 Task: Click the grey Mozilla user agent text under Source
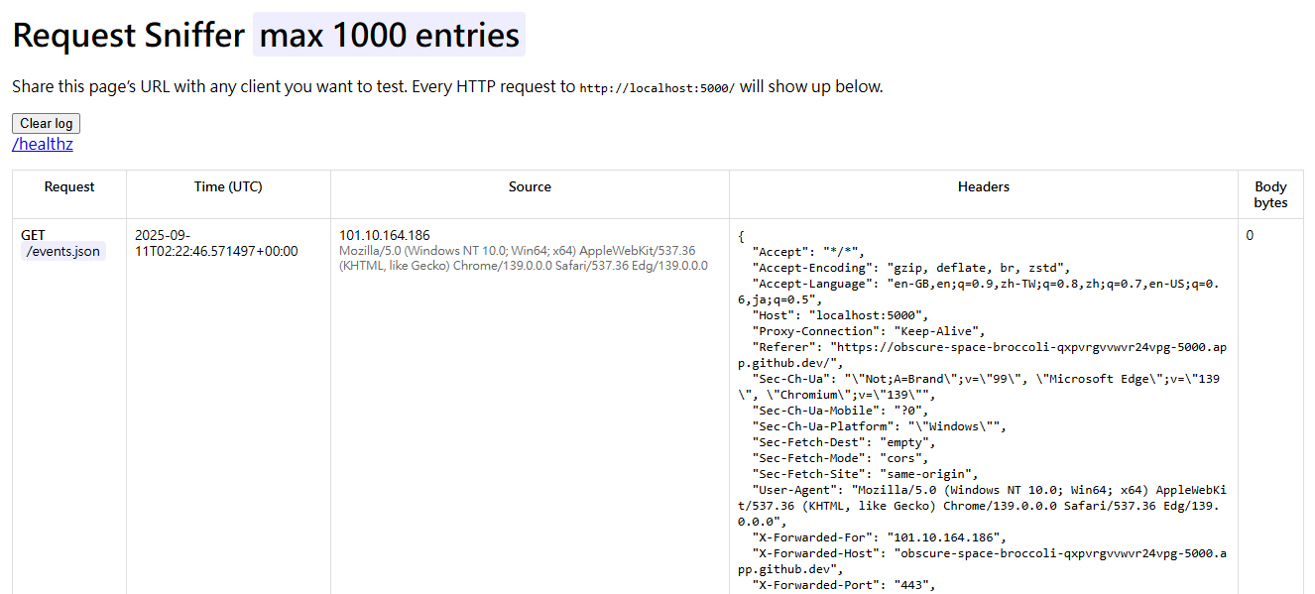pyautogui.click(x=523, y=258)
